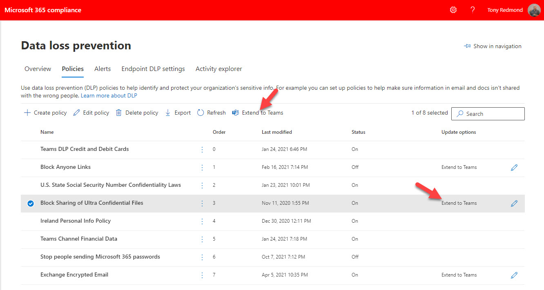Edit update options for Block Anyone Links

514,167
